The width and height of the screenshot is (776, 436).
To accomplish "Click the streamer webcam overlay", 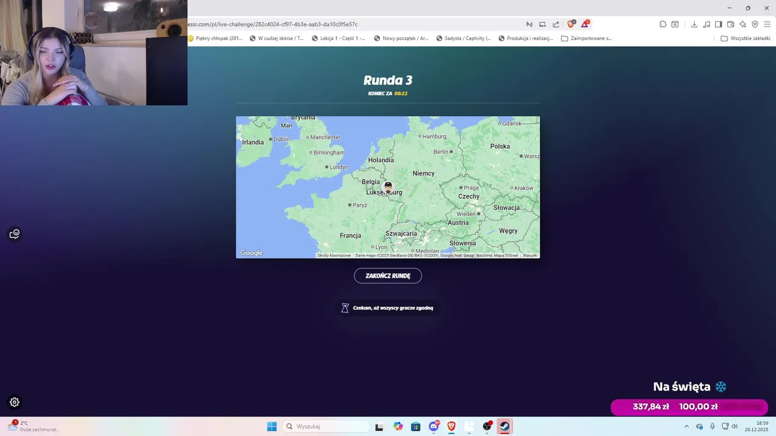I will pos(93,53).
